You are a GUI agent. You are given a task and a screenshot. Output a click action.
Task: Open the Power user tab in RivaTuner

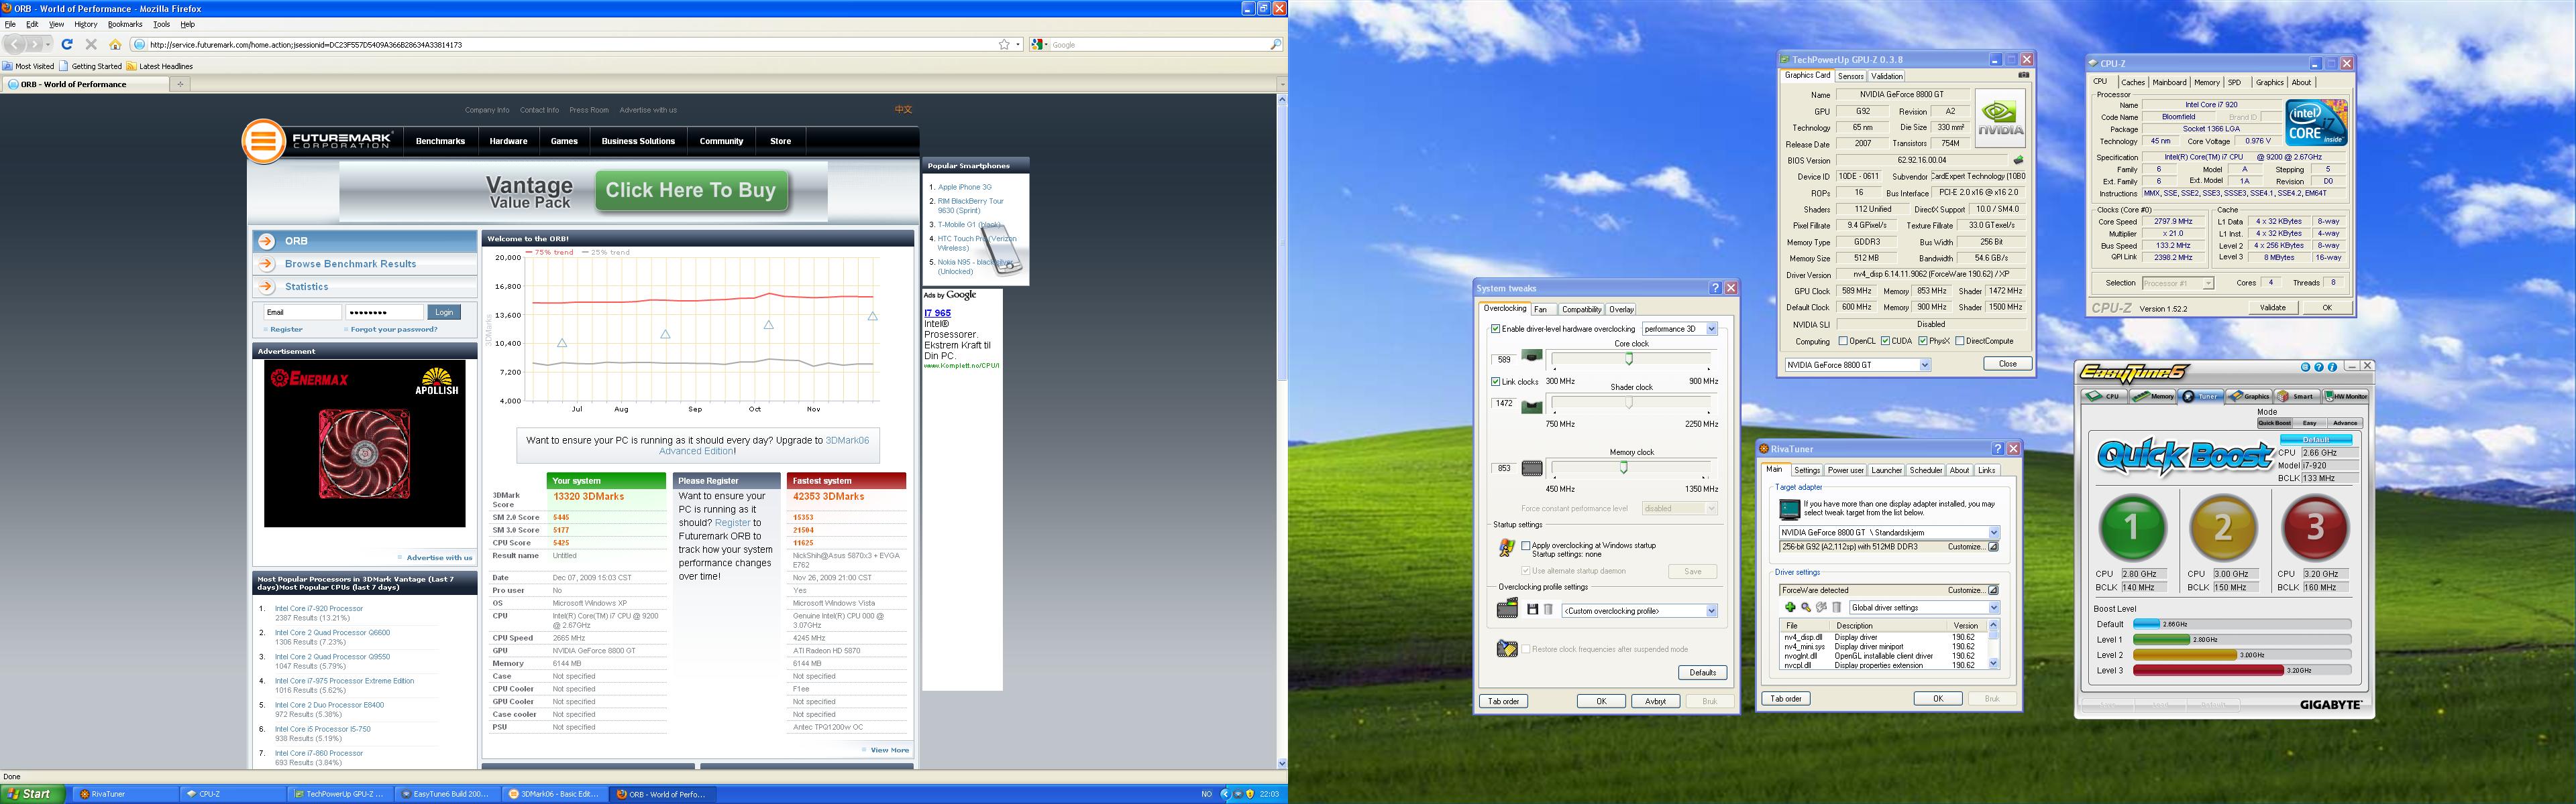tap(1845, 470)
